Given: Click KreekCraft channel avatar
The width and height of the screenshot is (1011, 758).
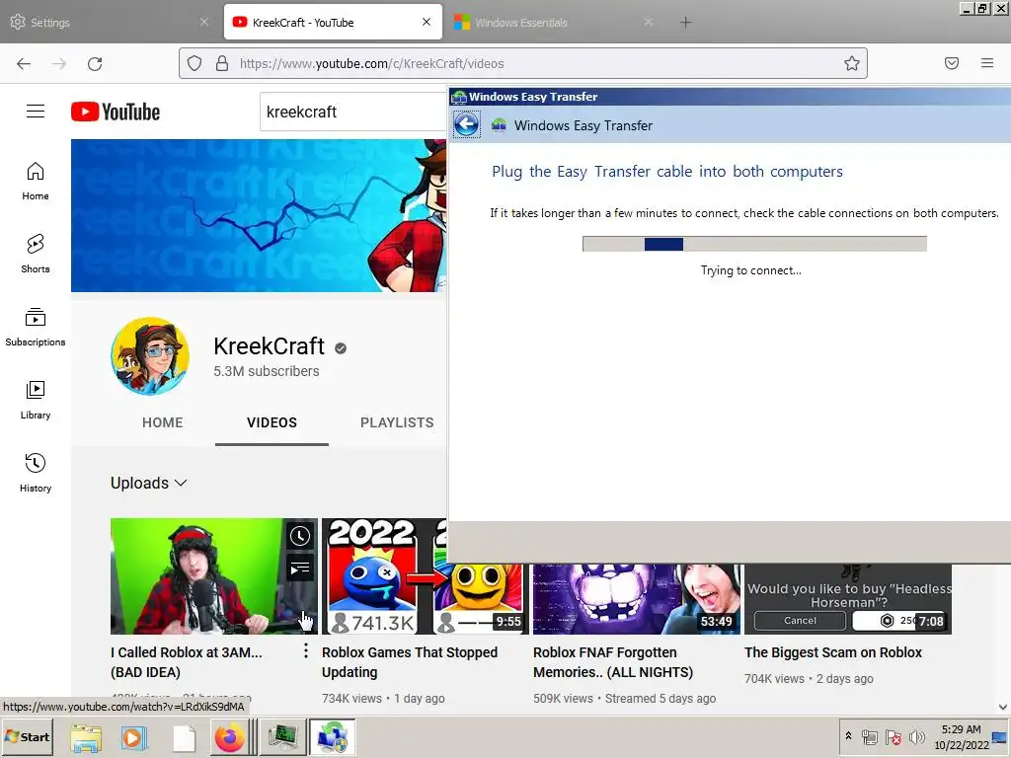Looking at the screenshot, I should (150, 355).
